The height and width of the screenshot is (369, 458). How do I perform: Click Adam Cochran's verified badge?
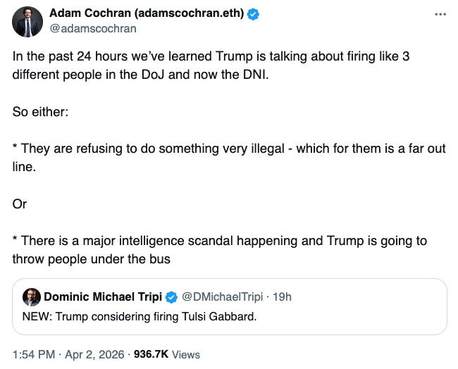pos(253,14)
